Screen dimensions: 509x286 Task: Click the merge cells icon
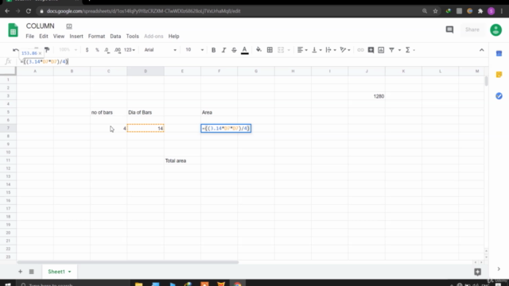click(x=281, y=50)
